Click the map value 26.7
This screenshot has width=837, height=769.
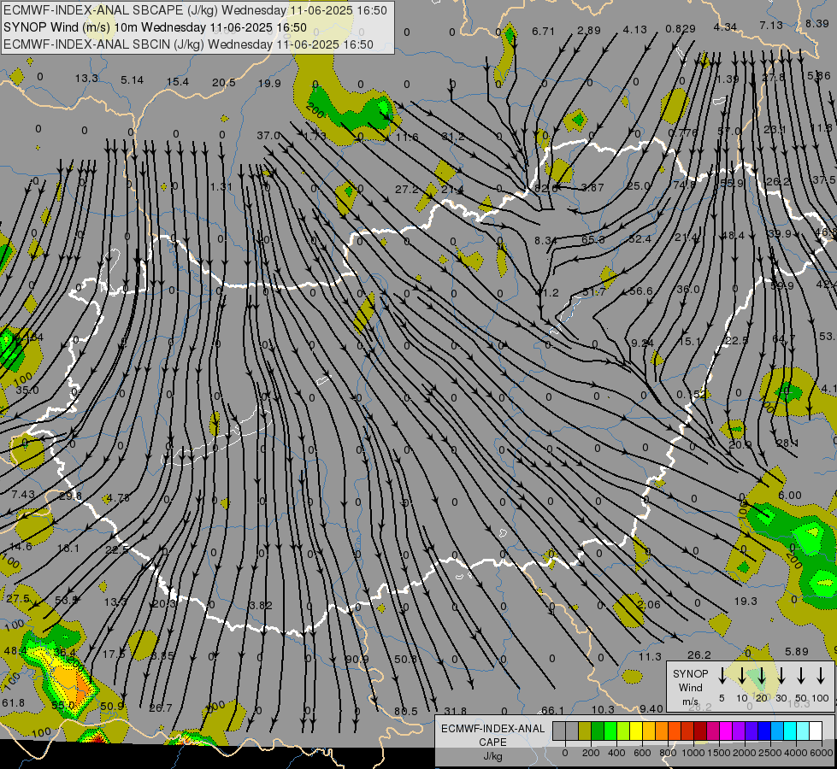pyautogui.click(x=161, y=707)
